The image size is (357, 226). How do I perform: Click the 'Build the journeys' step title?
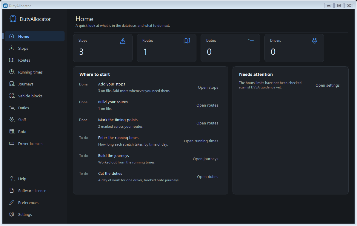(114, 156)
